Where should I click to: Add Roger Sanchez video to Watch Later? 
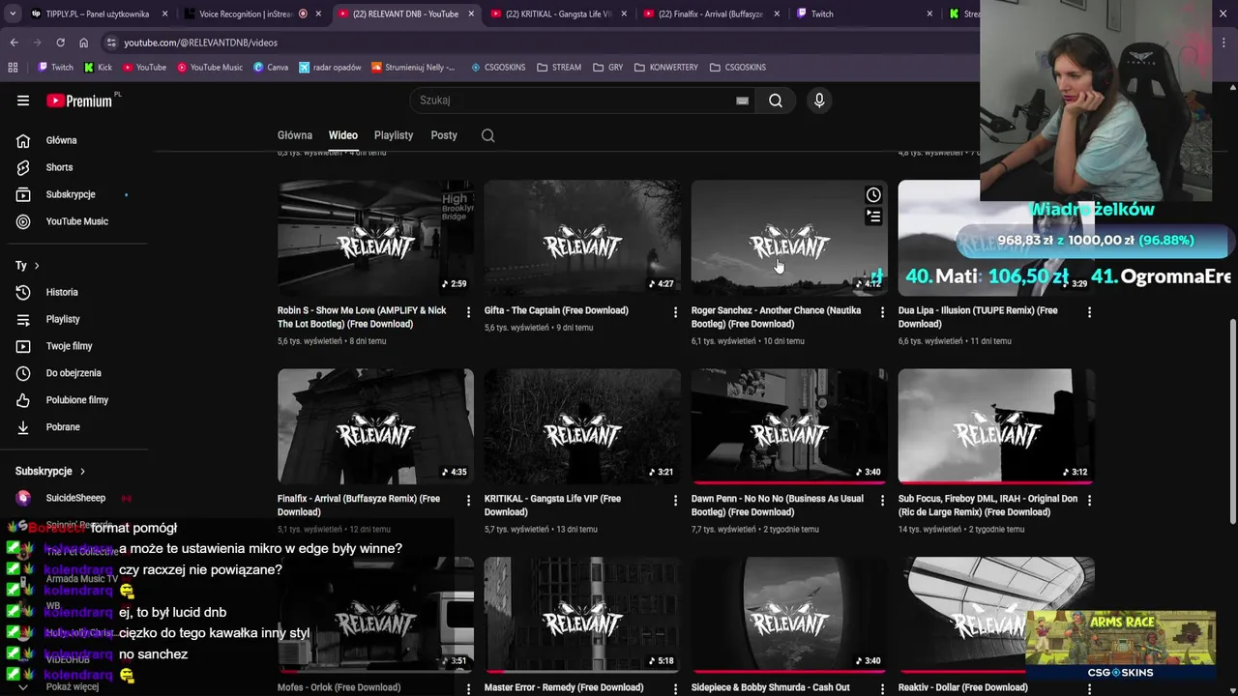873,195
